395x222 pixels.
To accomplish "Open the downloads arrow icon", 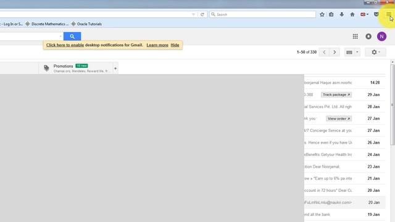I will 341,15.
